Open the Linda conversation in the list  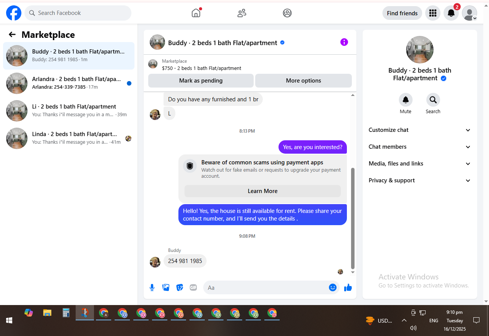(69, 138)
